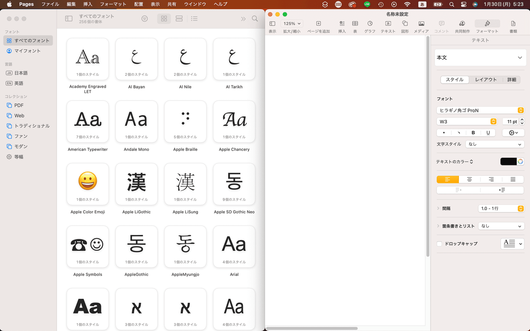The width and height of the screenshot is (530, 331).
Task: Switch Font Book to samples view
Action: point(179,19)
